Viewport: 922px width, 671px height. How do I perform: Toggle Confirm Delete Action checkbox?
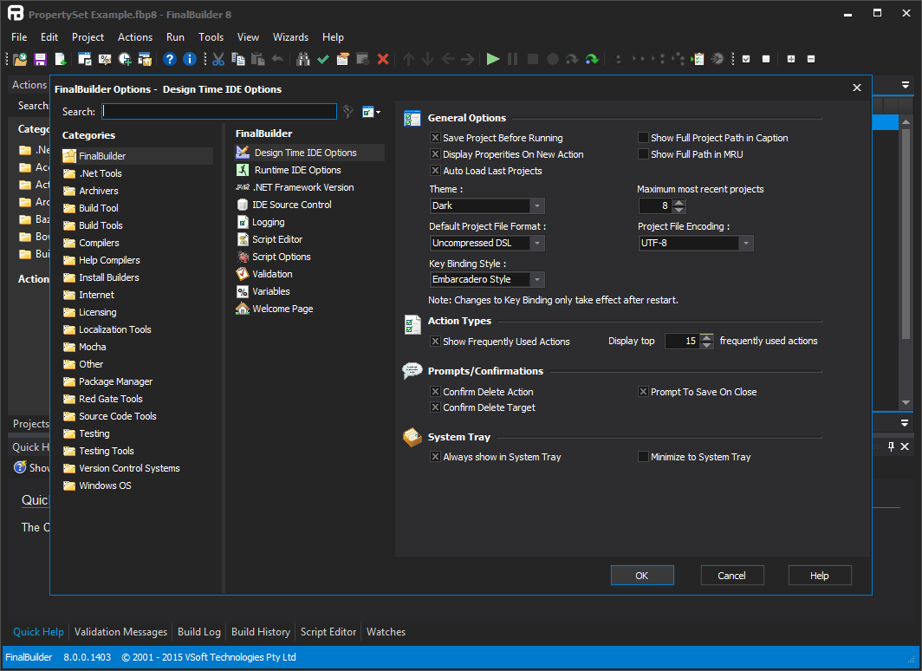coord(435,392)
